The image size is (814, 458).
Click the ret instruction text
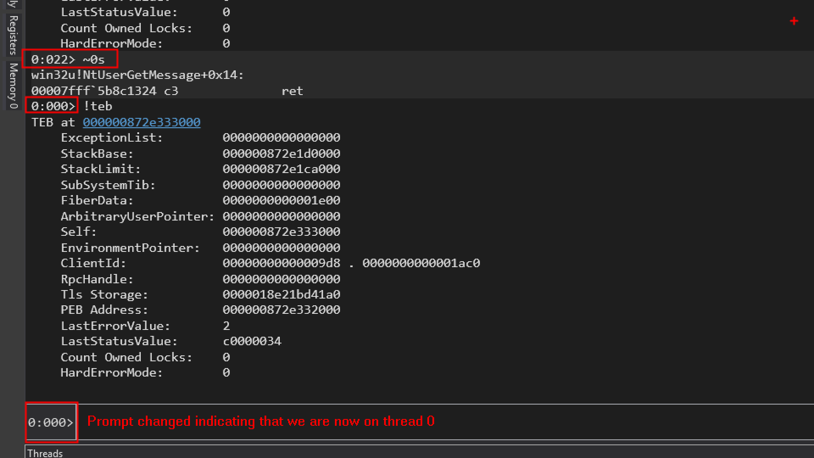pos(292,91)
